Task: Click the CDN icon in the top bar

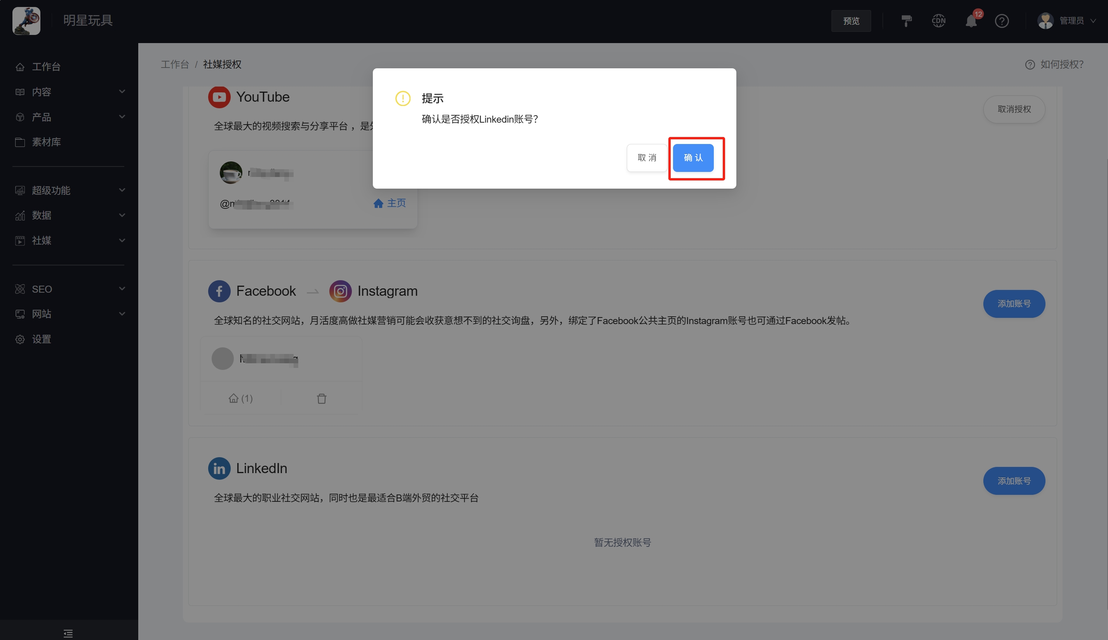Action: pyautogui.click(x=938, y=21)
